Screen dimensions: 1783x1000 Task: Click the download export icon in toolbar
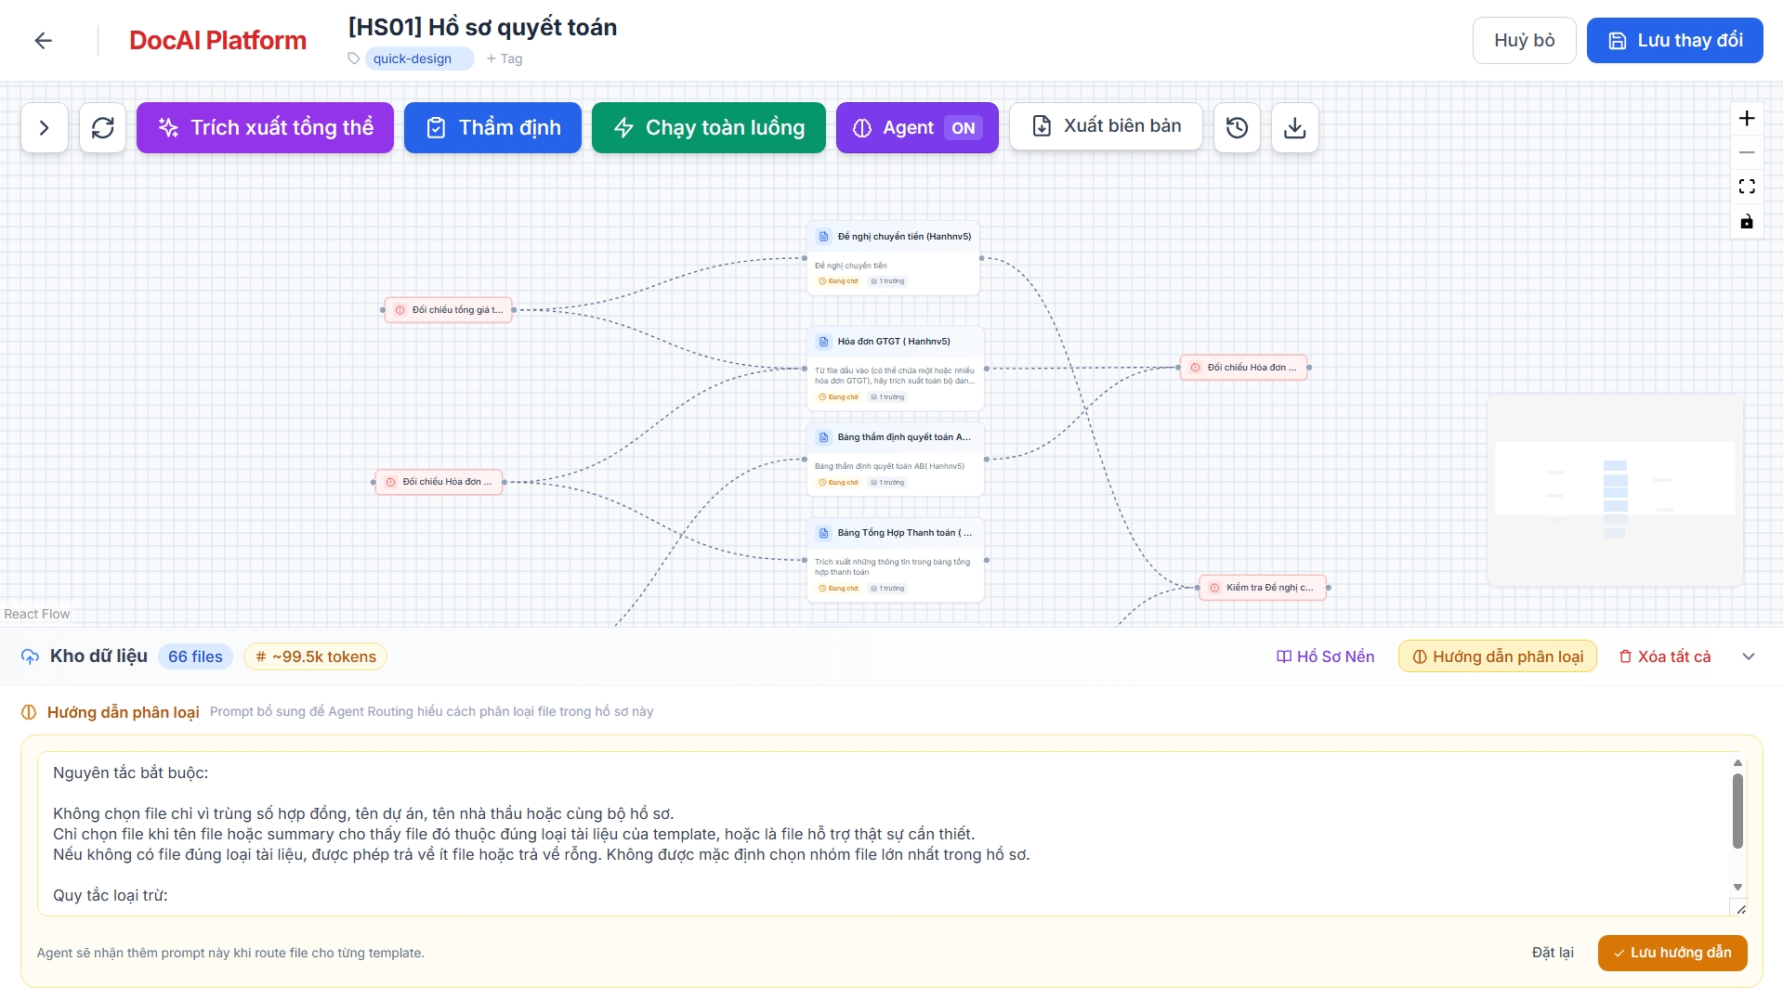coord(1294,127)
